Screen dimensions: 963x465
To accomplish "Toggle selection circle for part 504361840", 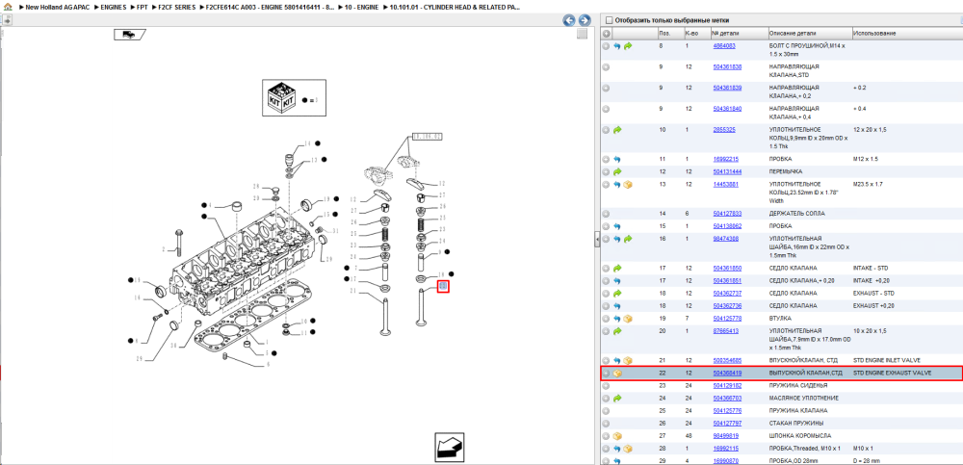I will [x=606, y=109].
